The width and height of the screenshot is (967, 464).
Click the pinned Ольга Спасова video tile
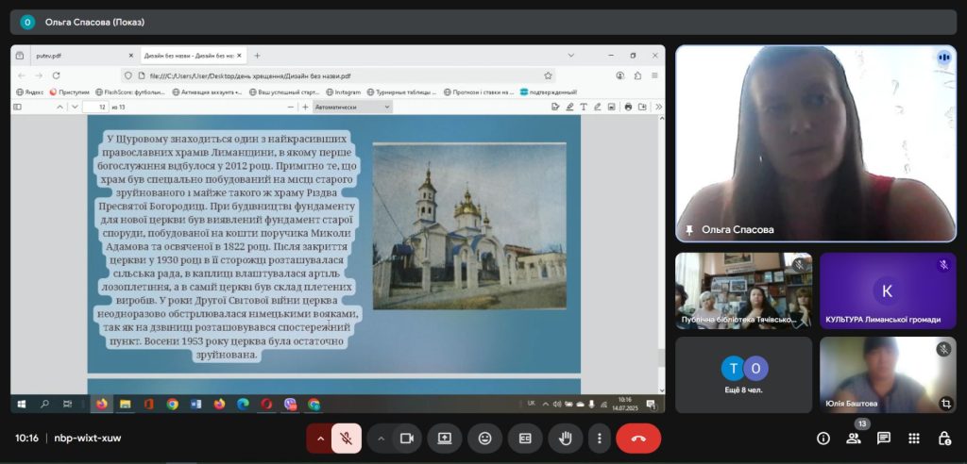pos(816,143)
